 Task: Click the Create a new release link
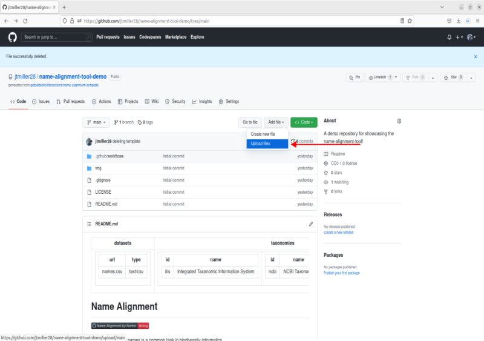tap(339, 233)
